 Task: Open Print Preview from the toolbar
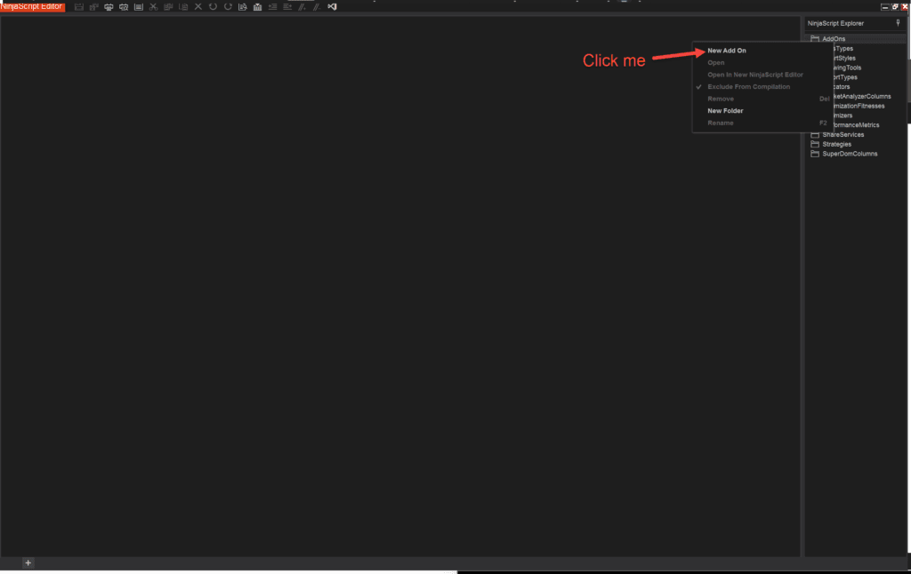click(x=124, y=7)
